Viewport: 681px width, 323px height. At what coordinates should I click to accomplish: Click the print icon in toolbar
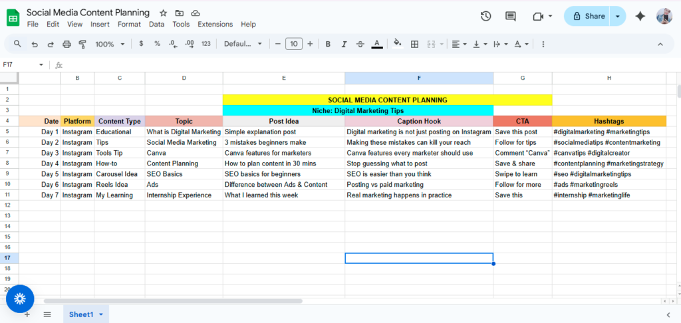coord(67,44)
